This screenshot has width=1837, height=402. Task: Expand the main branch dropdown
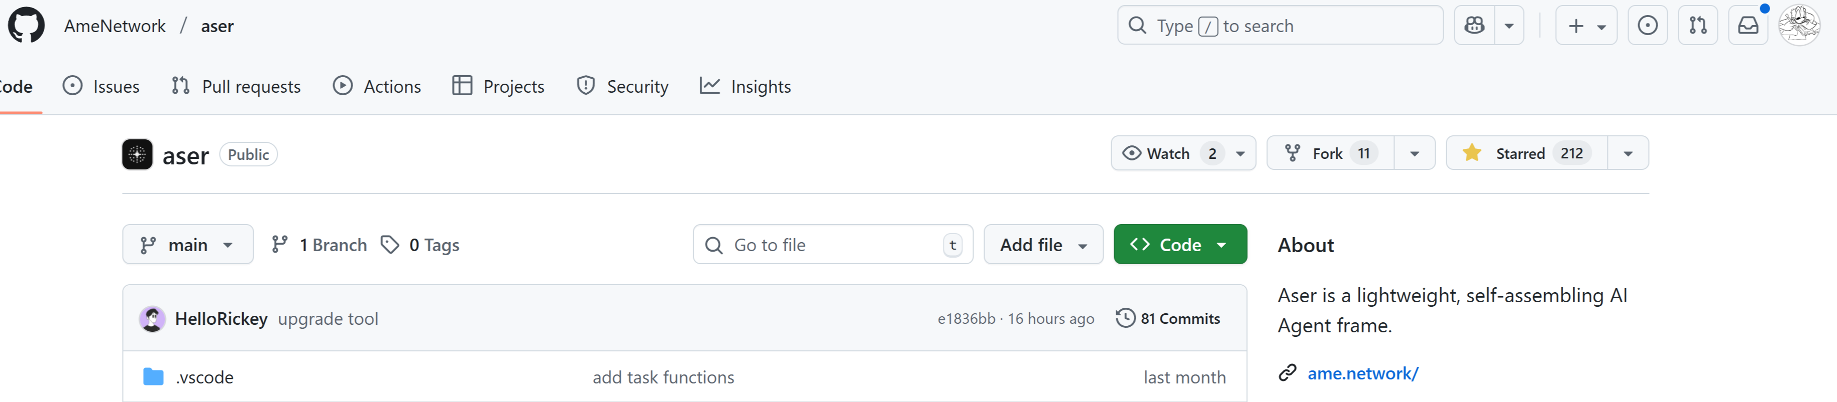[187, 245]
